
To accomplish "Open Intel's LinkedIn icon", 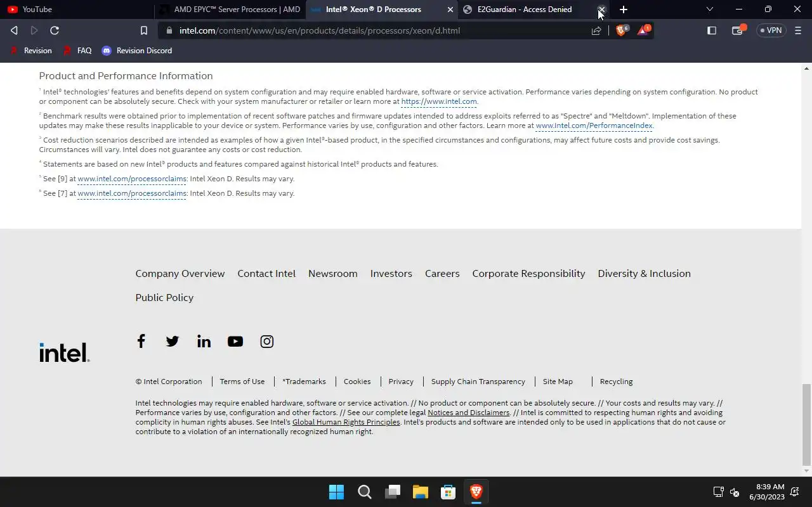I will pyautogui.click(x=204, y=342).
